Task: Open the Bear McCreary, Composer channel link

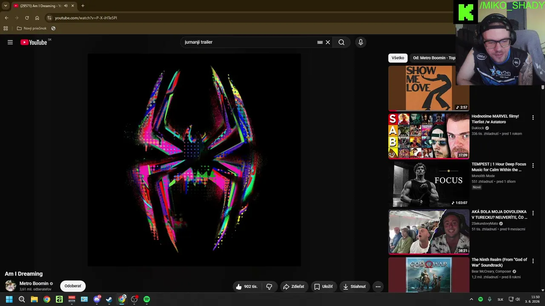Action: 491,272
